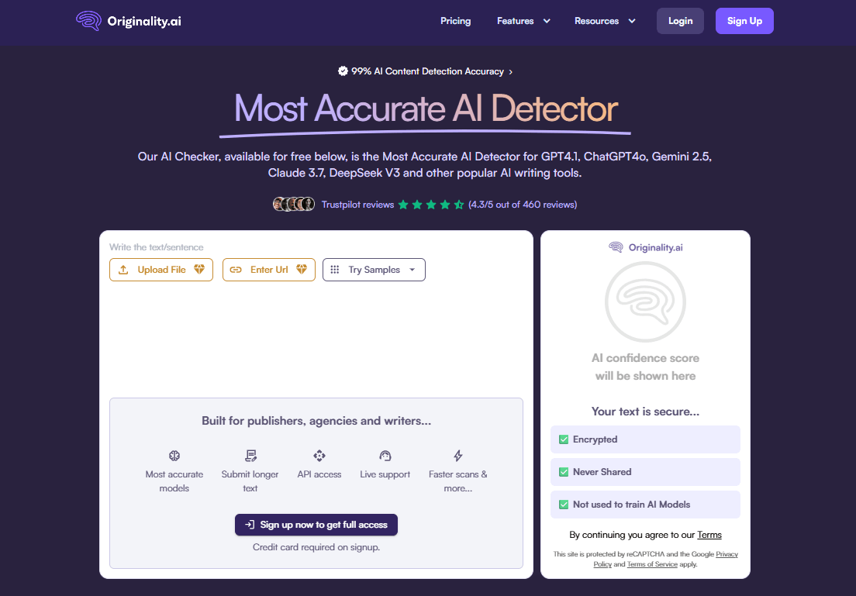Click the reviewer avatars group
The width and height of the screenshot is (856, 596).
pyautogui.click(x=294, y=204)
